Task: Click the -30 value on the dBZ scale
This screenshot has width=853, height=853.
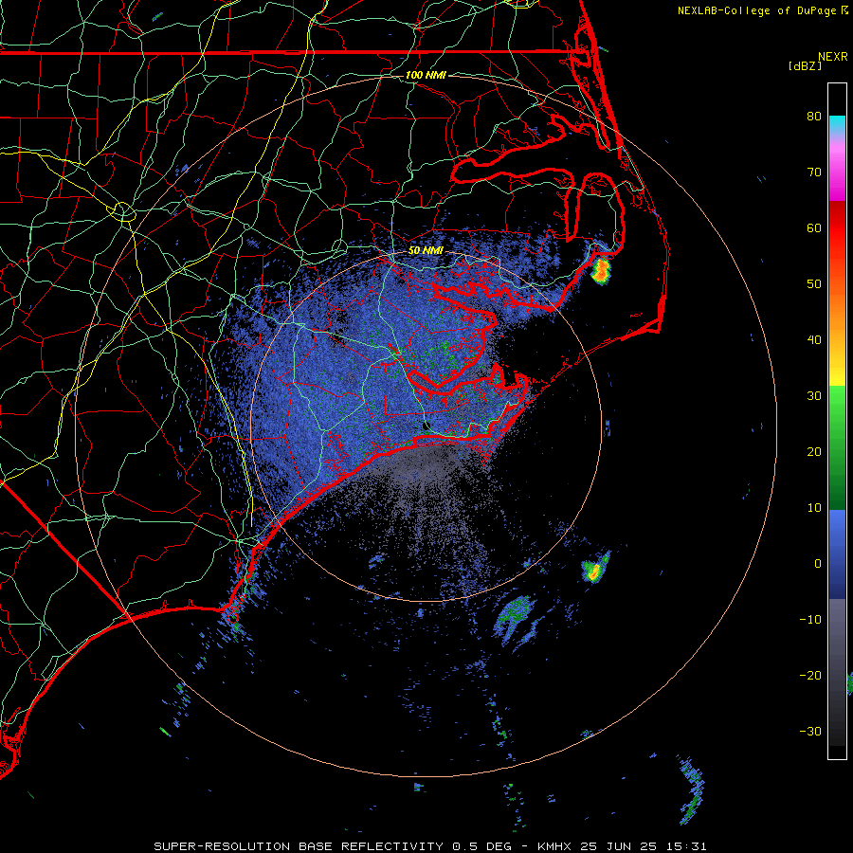Action: (810, 731)
